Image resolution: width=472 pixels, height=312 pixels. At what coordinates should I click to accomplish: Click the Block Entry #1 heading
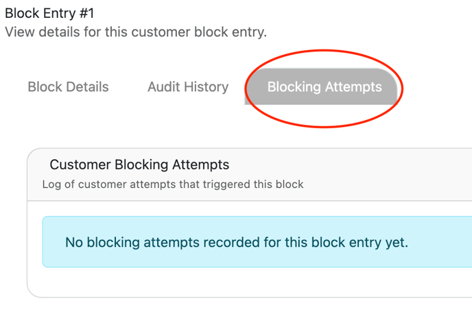coord(49,12)
